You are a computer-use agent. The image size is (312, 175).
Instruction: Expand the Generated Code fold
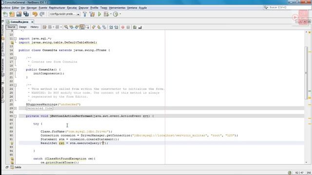pyautogui.click(x=15, y=108)
